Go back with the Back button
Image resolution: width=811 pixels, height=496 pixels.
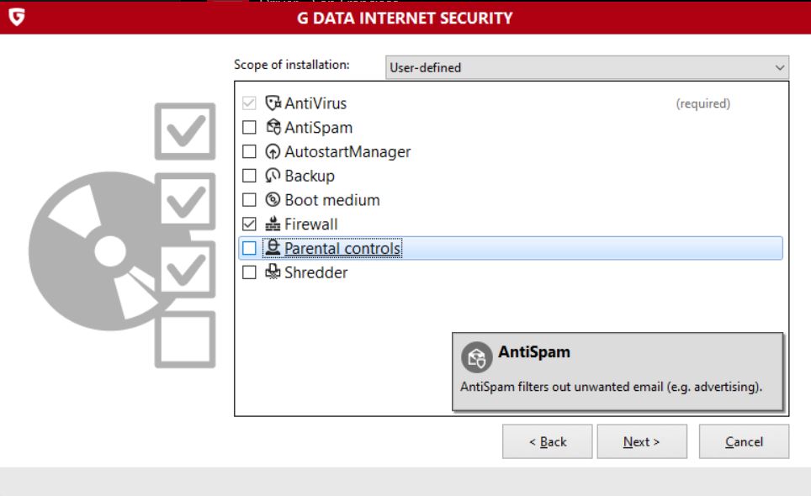[548, 441]
